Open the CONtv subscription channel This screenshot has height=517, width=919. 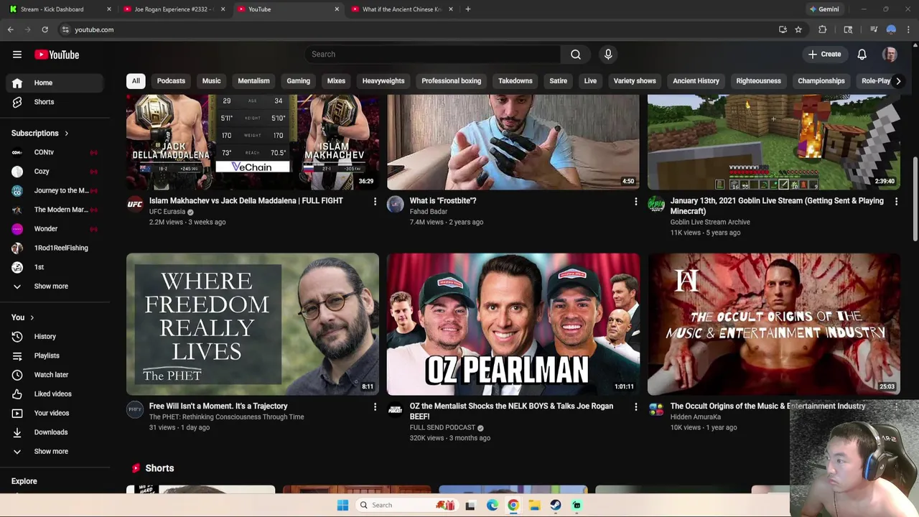point(55,152)
